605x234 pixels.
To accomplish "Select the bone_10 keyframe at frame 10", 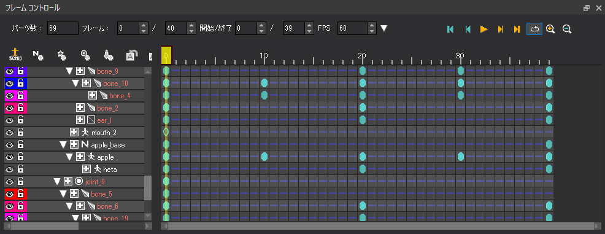I will tap(264, 83).
